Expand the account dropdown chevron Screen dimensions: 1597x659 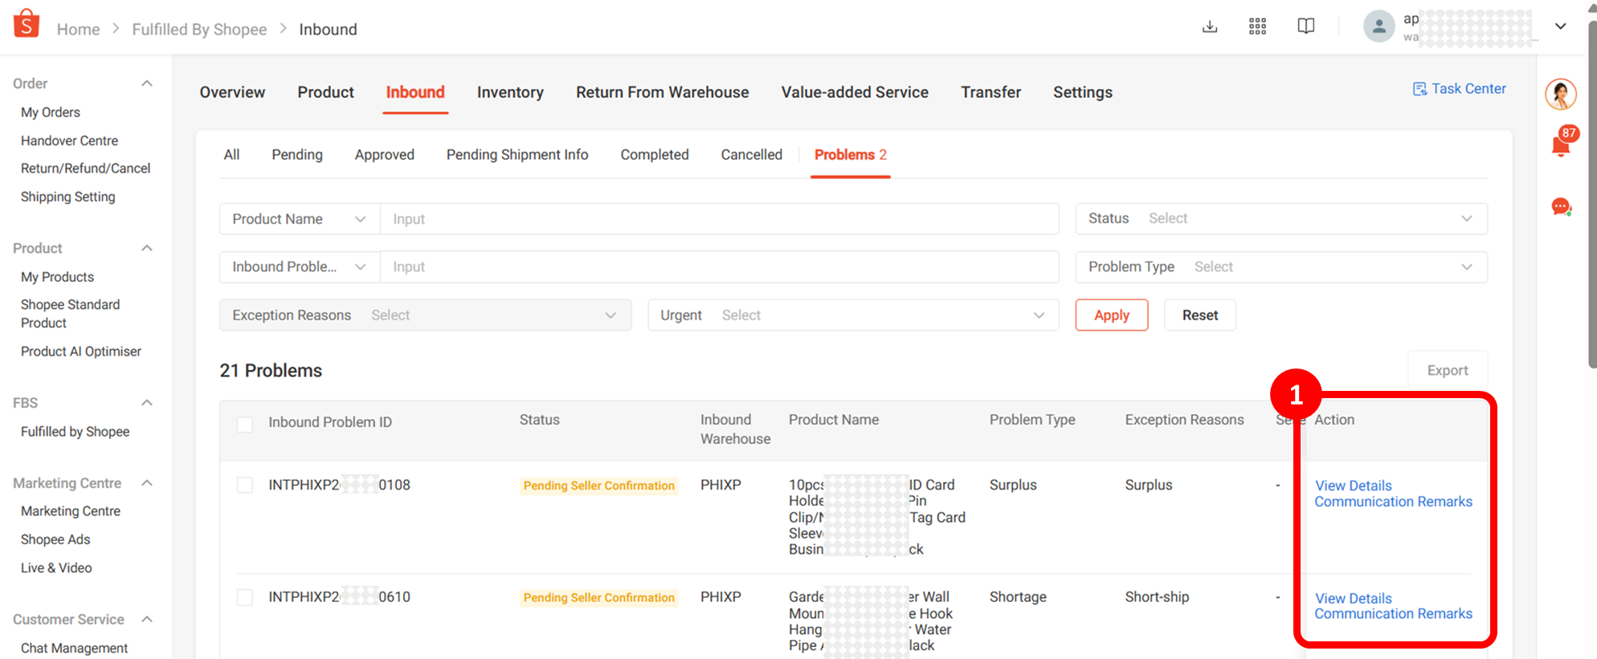(x=1560, y=26)
